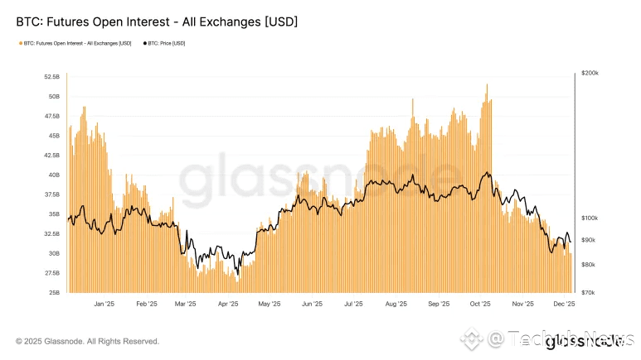Click the black BTC Price legend dot
The height and width of the screenshot is (360, 641).
[x=145, y=43]
